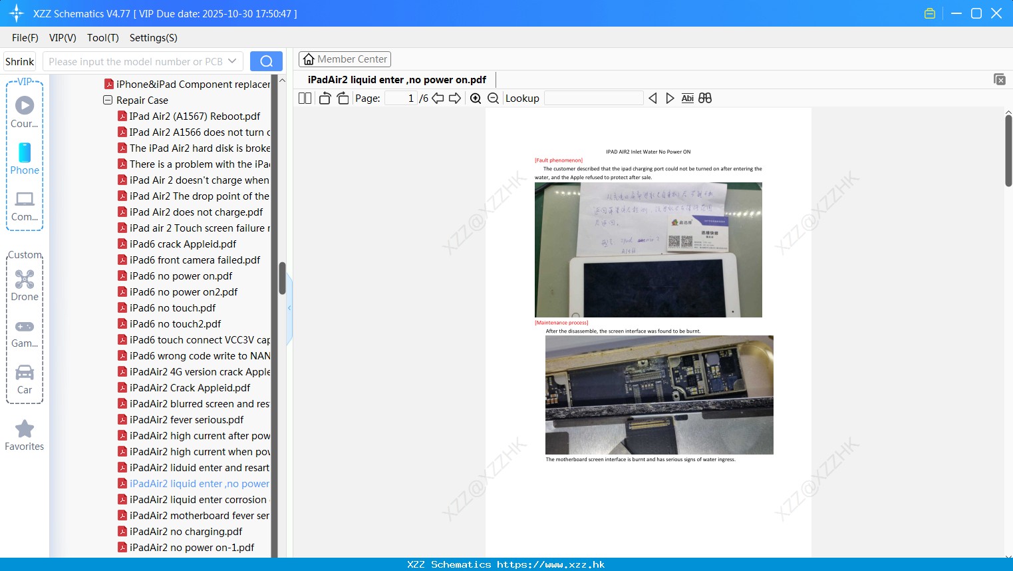Open the Drone category
The width and height of the screenshot is (1013, 571).
[x=25, y=285]
